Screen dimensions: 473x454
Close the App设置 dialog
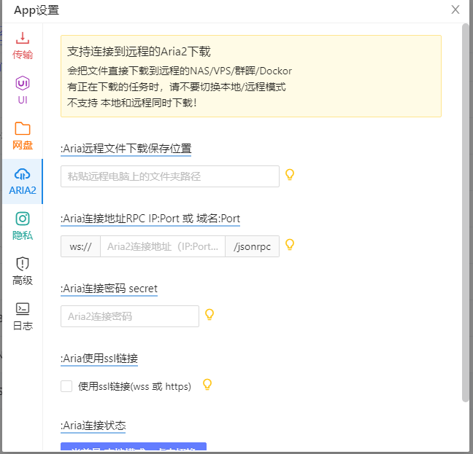(x=455, y=9)
